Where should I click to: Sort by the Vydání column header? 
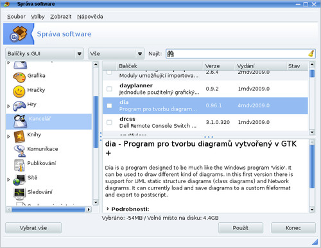[x=260, y=66]
